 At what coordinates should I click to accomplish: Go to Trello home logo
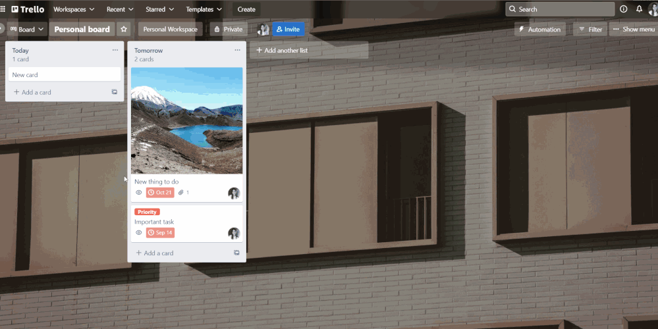pos(28,9)
